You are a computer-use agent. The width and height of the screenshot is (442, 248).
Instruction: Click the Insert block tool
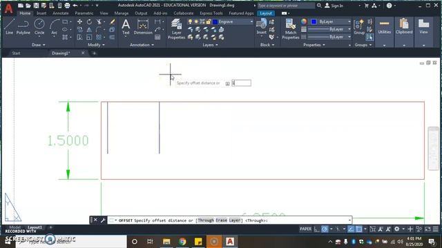pos(261,27)
